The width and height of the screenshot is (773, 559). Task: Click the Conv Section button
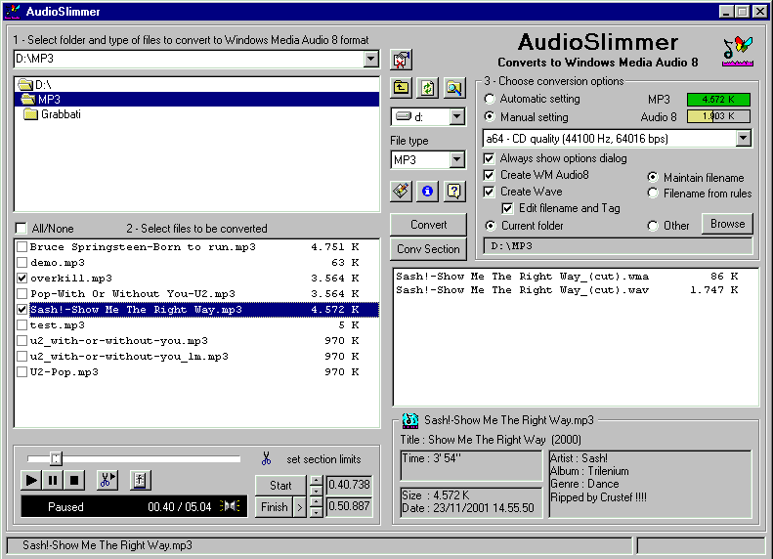pos(428,249)
